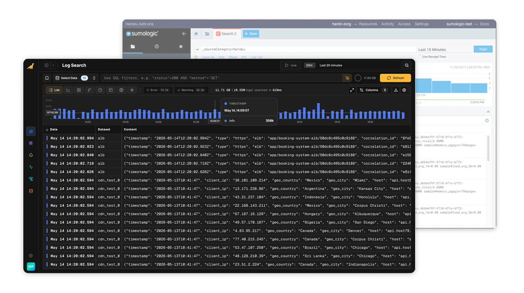This screenshot has width=524, height=293.
Task: Click the folder library tab icon in Sumo Logic
Action: 207,34
